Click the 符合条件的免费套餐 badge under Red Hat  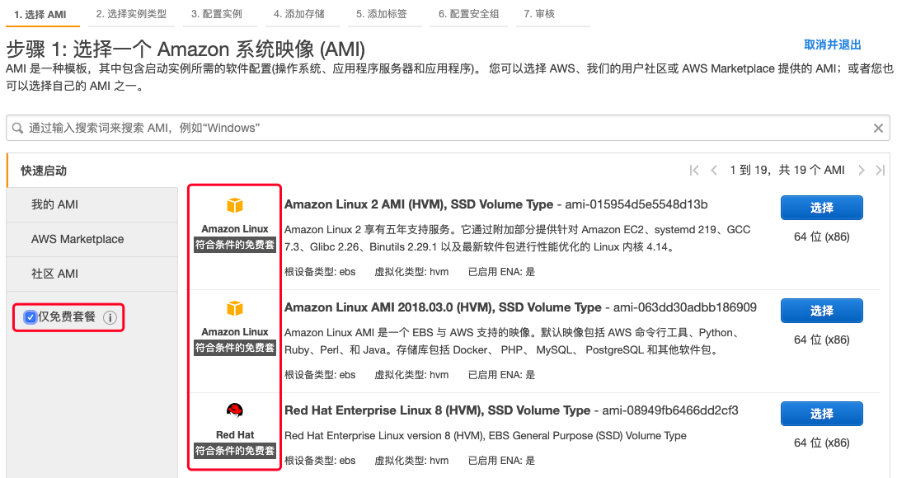[x=235, y=451]
